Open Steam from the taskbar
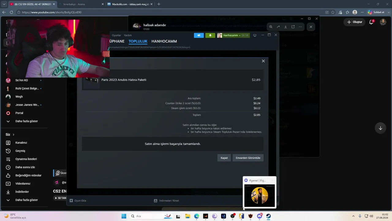The image size is (392, 221). click(x=268, y=216)
